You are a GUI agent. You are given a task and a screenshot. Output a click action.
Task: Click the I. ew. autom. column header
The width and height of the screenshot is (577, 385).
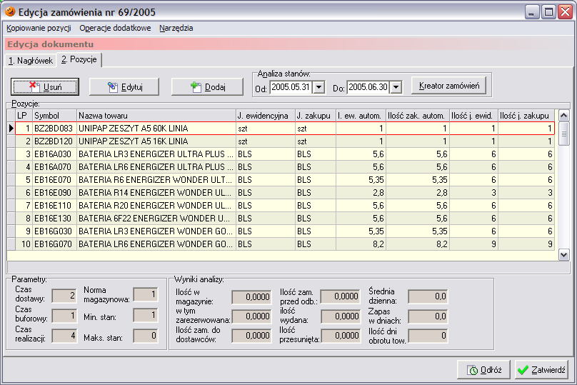(x=361, y=116)
